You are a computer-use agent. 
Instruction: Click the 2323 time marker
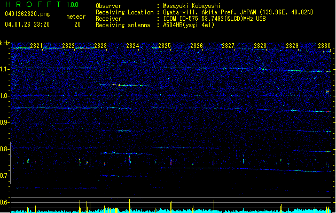pos(100,45)
